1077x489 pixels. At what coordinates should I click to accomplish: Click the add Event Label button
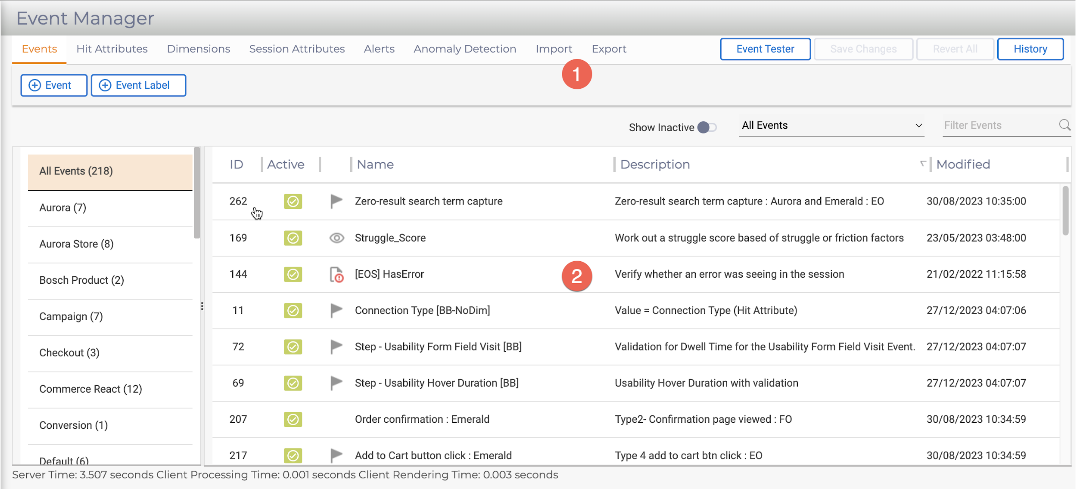click(138, 85)
